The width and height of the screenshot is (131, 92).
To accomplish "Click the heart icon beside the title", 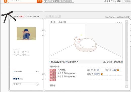I will click(60, 16).
